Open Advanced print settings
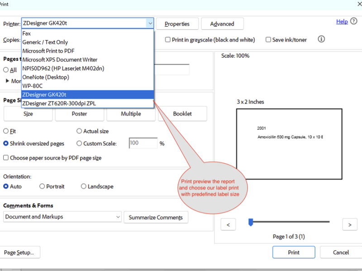362x271 pixels. [222, 24]
